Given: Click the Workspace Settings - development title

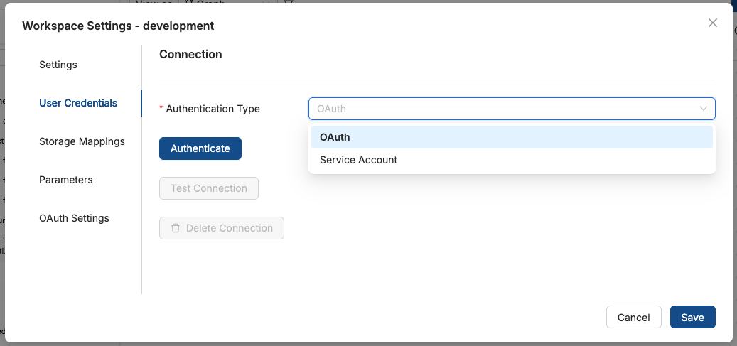Looking at the screenshot, I should pyautogui.click(x=118, y=26).
